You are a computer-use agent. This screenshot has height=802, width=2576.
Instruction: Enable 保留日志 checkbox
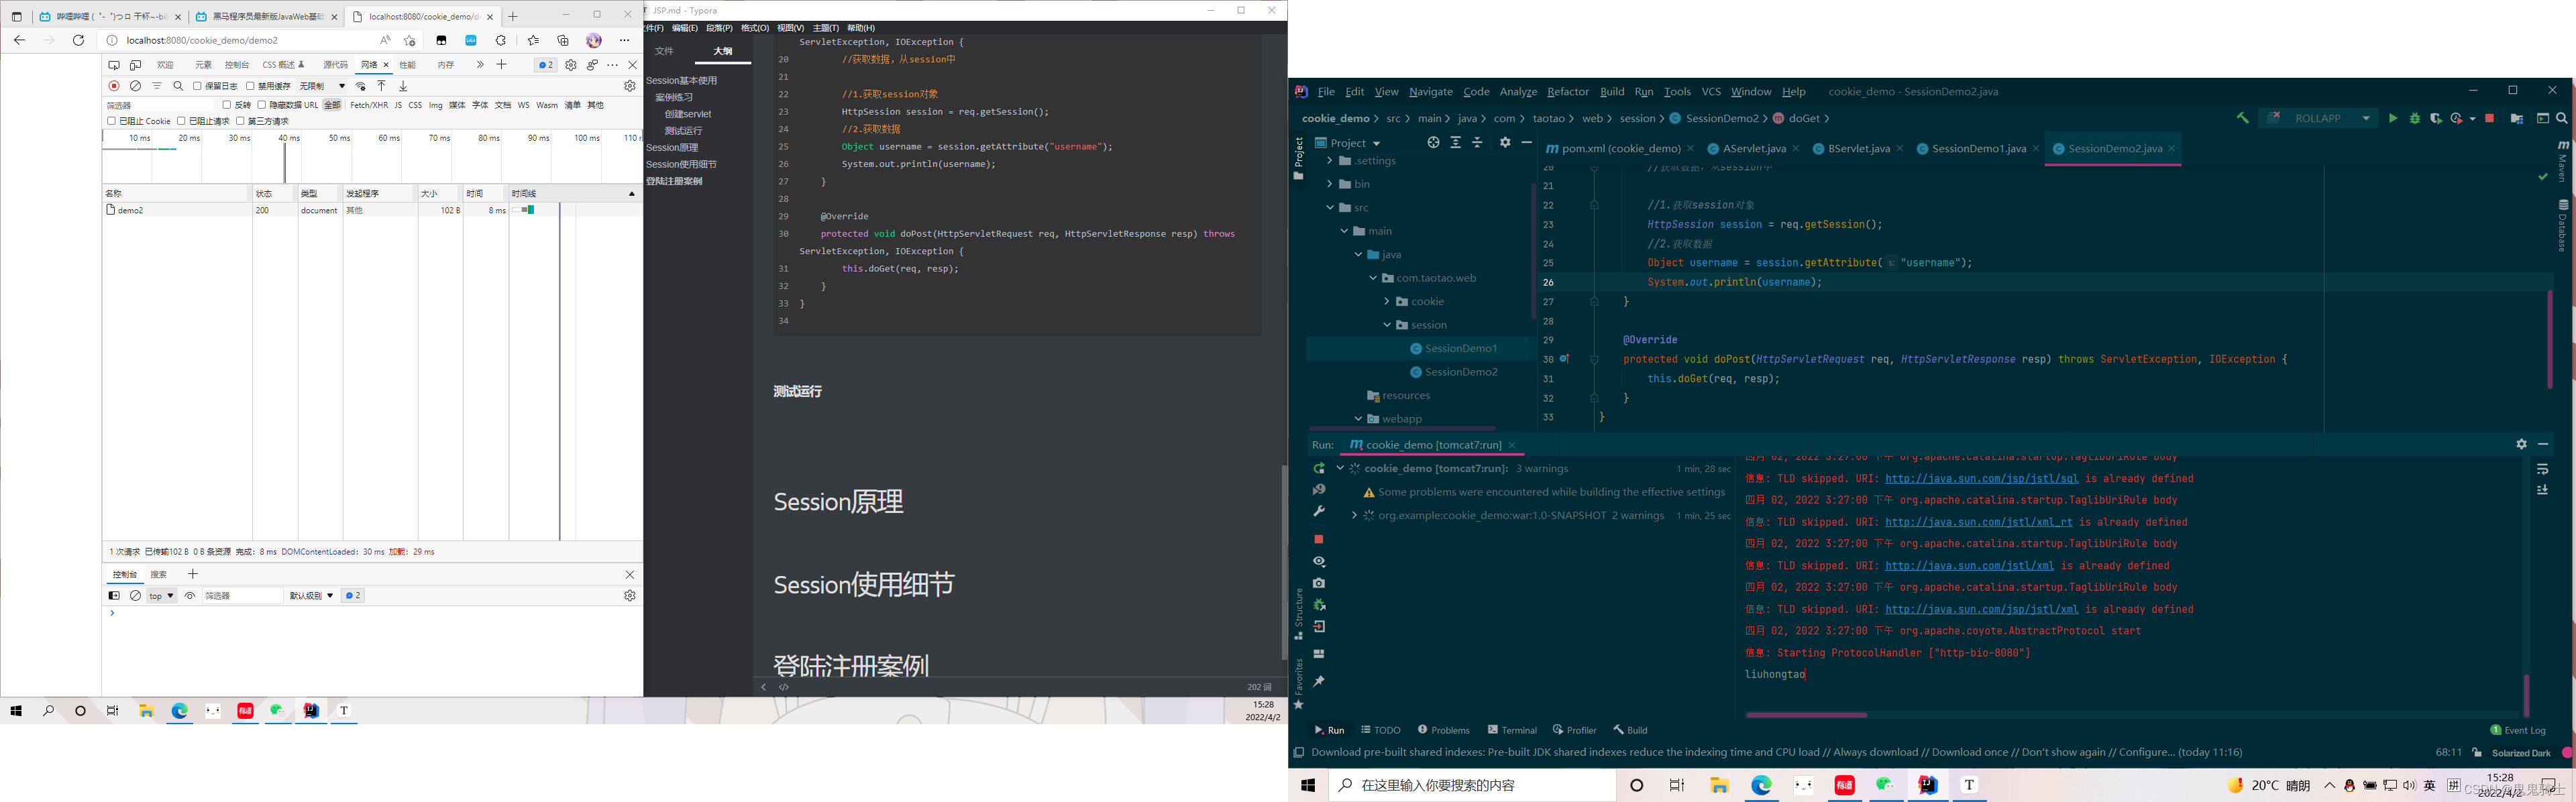click(197, 86)
